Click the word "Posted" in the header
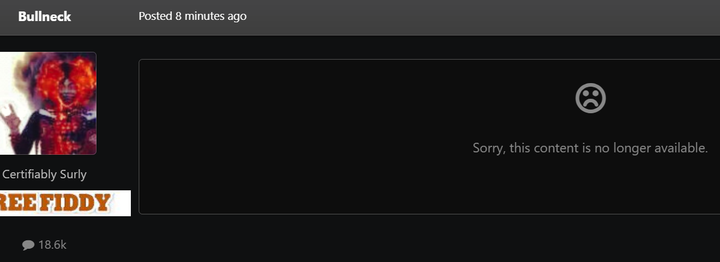 (x=156, y=16)
